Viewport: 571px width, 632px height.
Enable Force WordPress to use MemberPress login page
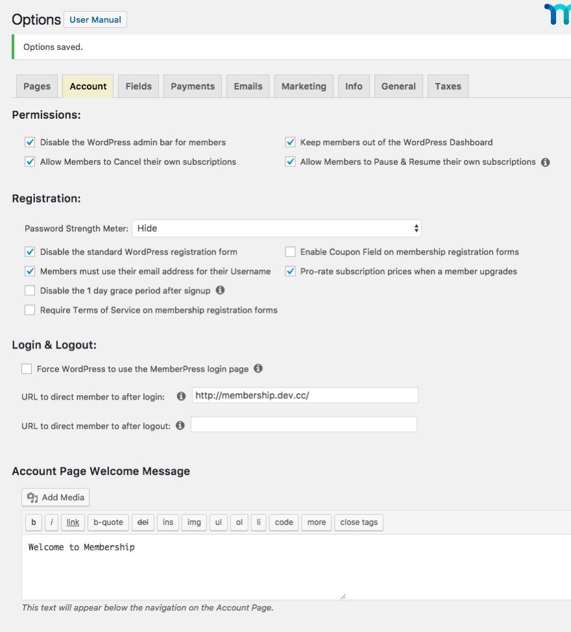coord(26,368)
